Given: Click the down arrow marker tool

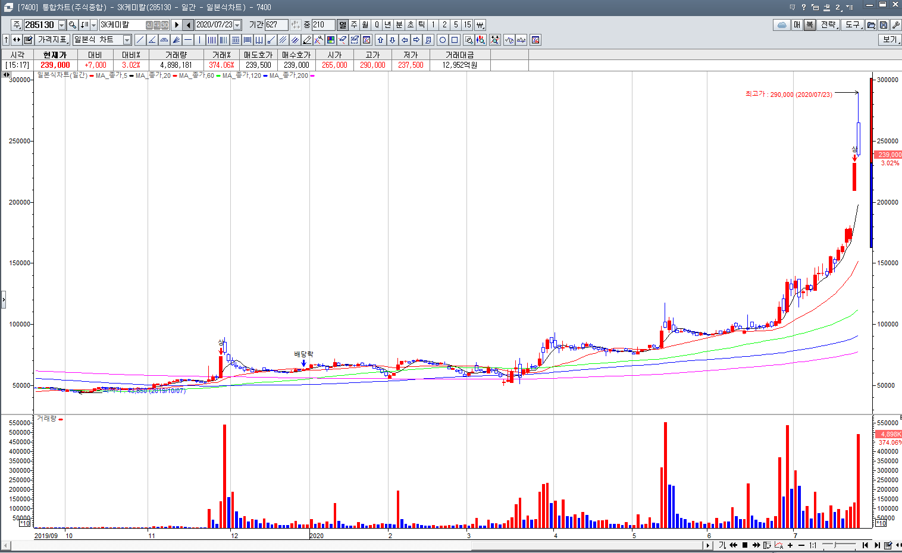Looking at the screenshot, I should (x=393, y=40).
